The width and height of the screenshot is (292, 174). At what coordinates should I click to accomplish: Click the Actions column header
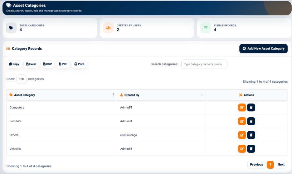(246, 95)
